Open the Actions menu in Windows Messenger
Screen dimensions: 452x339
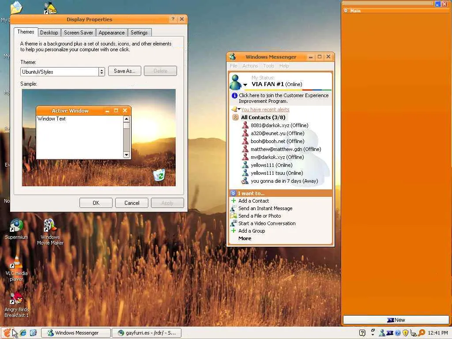pos(250,66)
